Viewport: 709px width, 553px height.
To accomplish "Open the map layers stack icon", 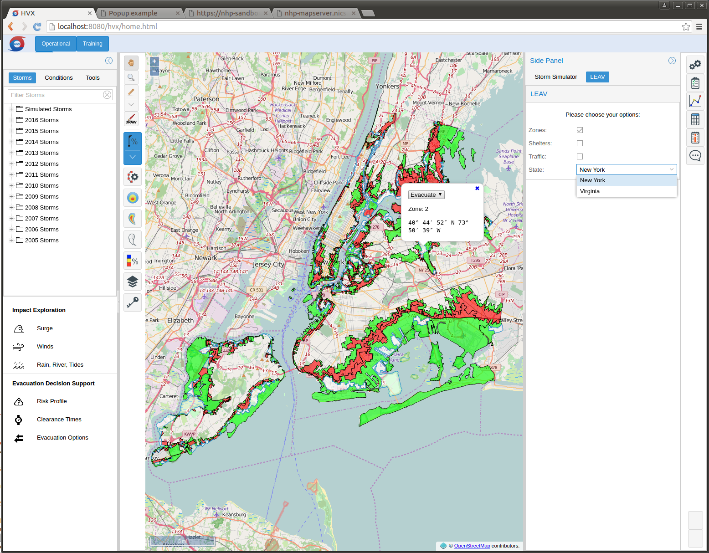I will point(133,282).
